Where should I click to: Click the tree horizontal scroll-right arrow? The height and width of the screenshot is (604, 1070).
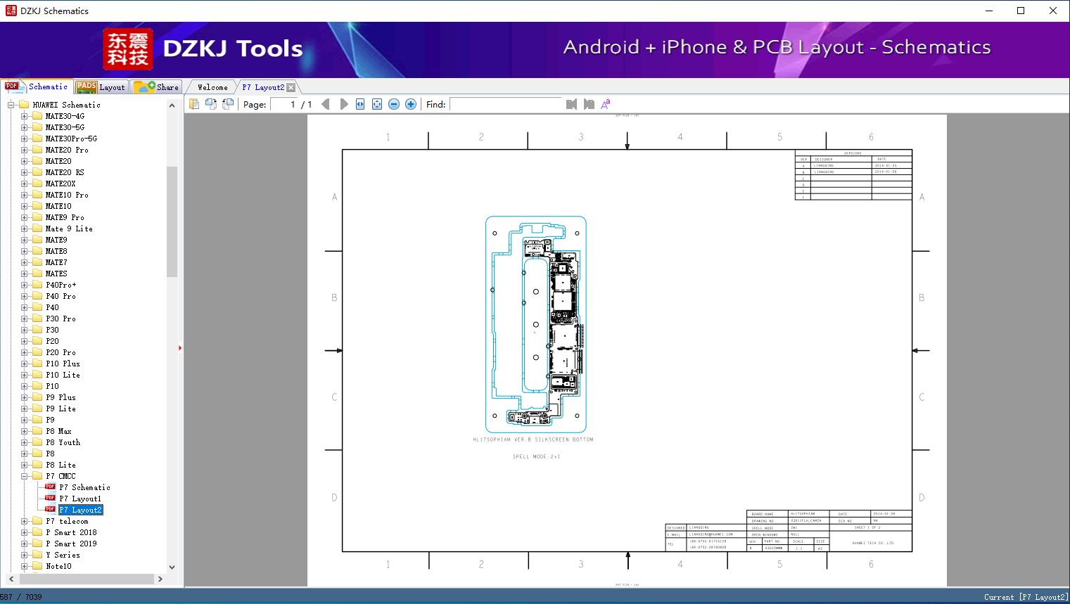160,579
